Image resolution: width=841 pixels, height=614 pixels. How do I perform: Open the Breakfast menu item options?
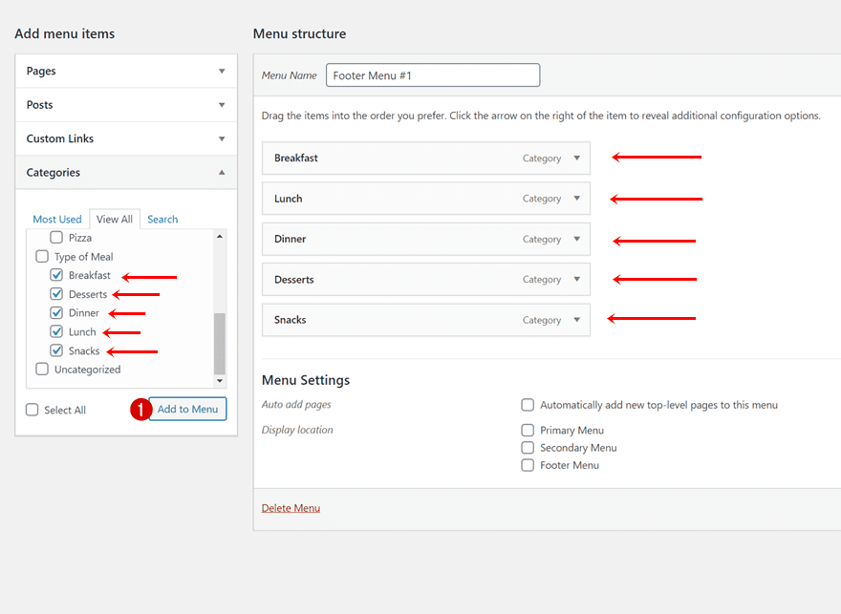[x=578, y=159]
